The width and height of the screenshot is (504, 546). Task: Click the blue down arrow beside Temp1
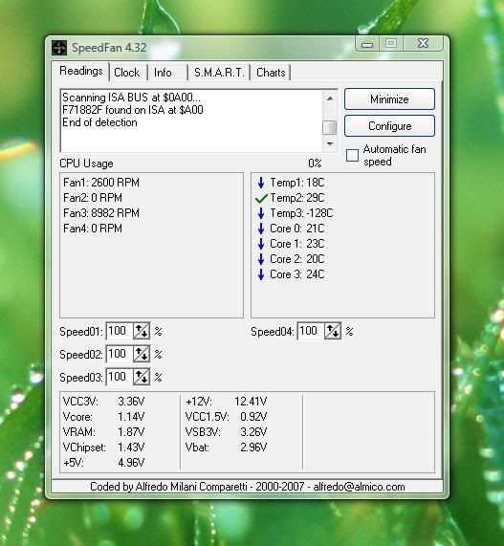tap(261, 183)
